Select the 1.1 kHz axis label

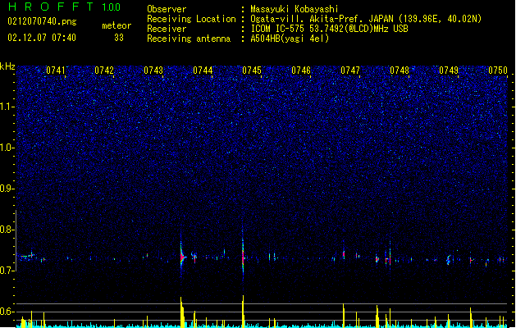[x=7, y=107]
